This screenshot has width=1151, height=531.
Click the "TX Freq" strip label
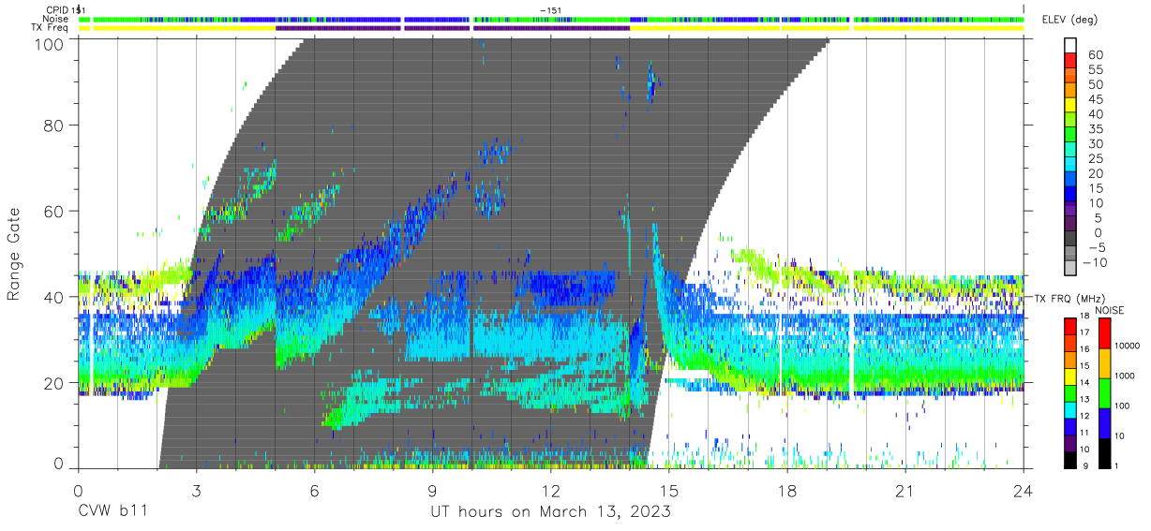50,28
